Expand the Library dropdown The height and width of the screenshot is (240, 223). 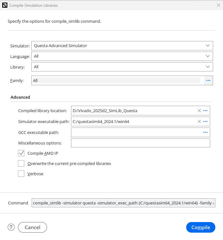point(122,67)
